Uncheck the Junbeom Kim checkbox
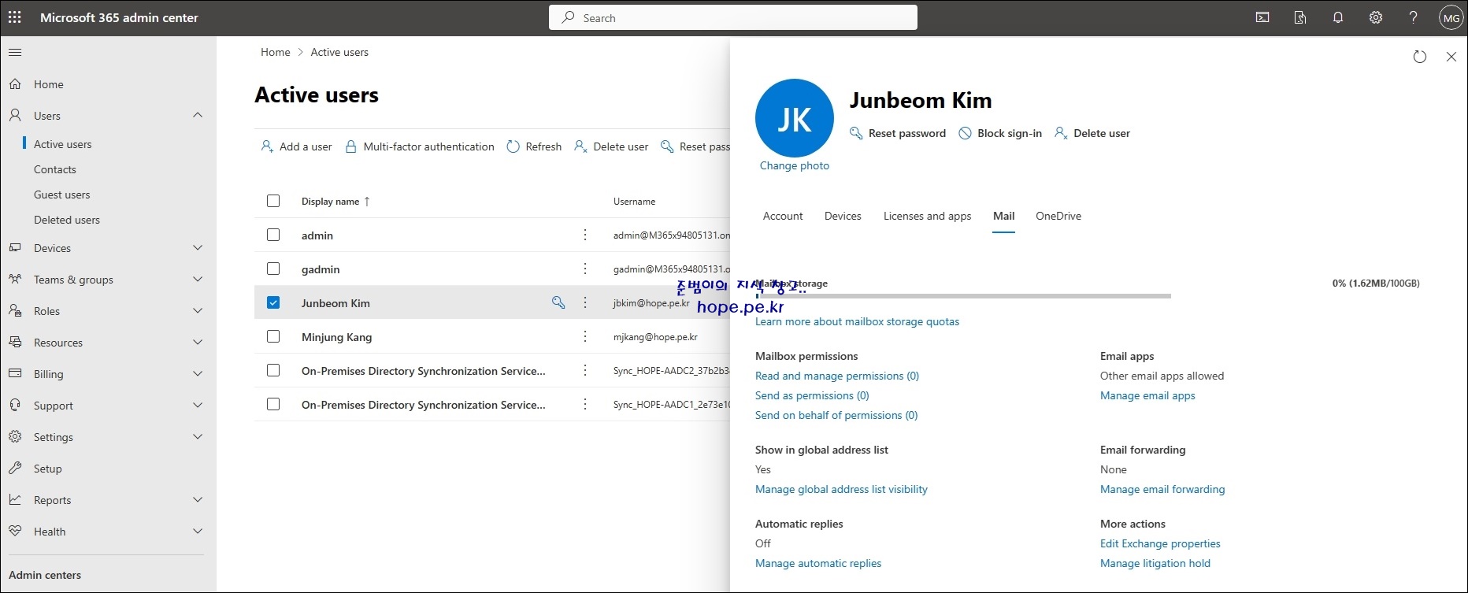1468x593 pixels. (273, 302)
